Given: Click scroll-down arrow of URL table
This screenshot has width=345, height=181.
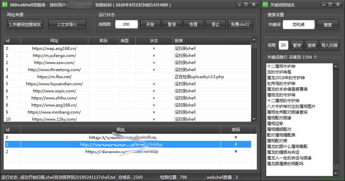Looking at the screenshot, I should click(254, 119).
